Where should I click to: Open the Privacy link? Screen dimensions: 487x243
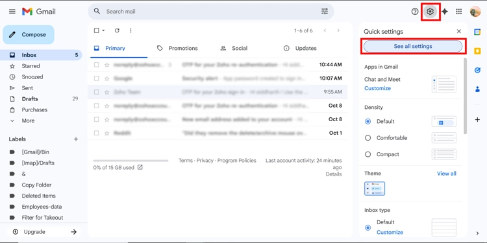pos(205,161)
